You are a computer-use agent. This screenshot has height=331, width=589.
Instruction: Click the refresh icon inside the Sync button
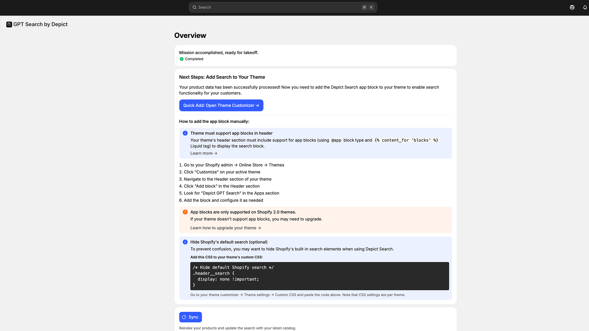tap(184, 317)
